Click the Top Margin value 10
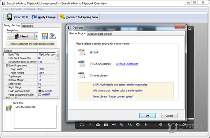 point(40,76)
